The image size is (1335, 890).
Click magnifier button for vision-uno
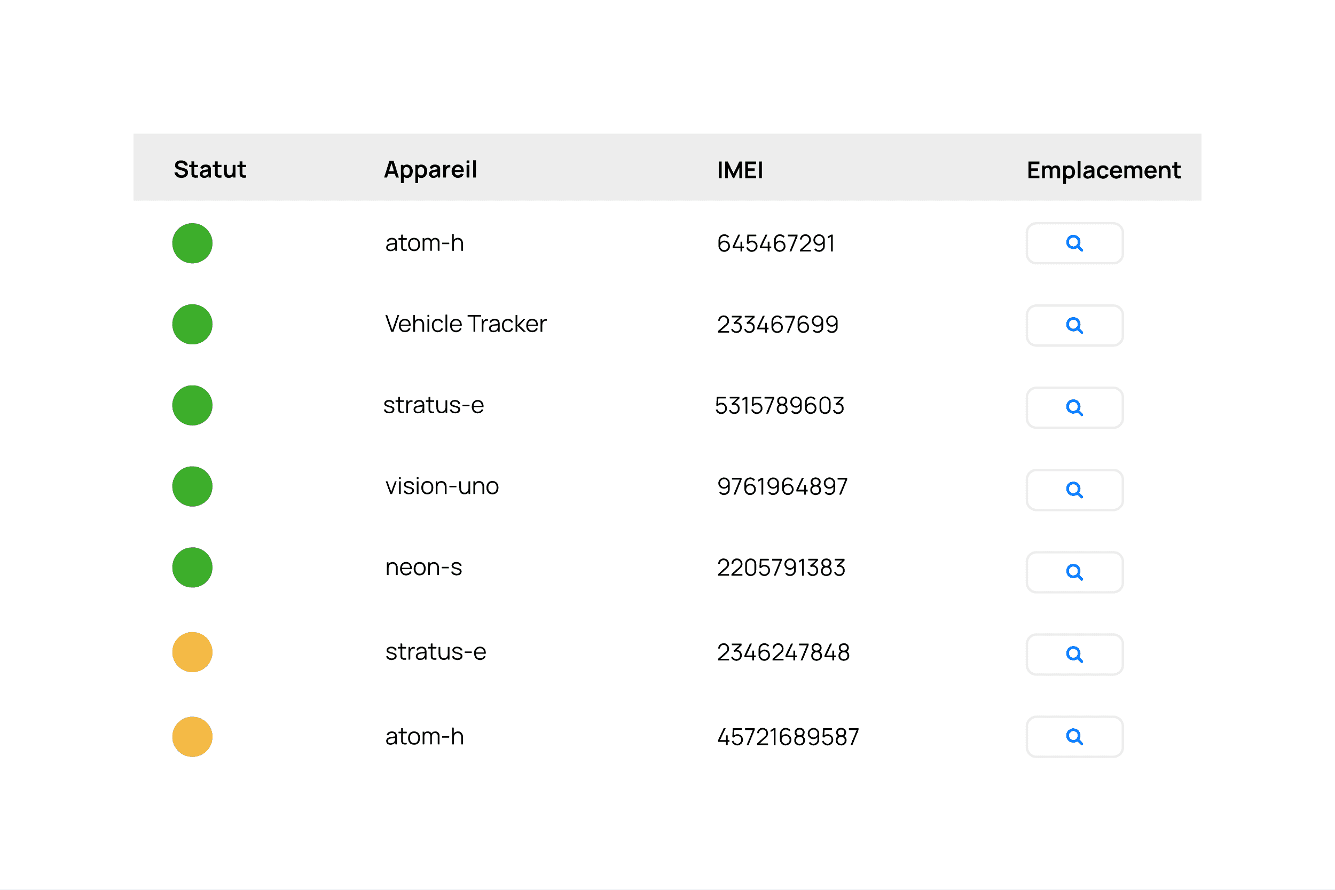pyautogui.click(x=1074, y=490)
